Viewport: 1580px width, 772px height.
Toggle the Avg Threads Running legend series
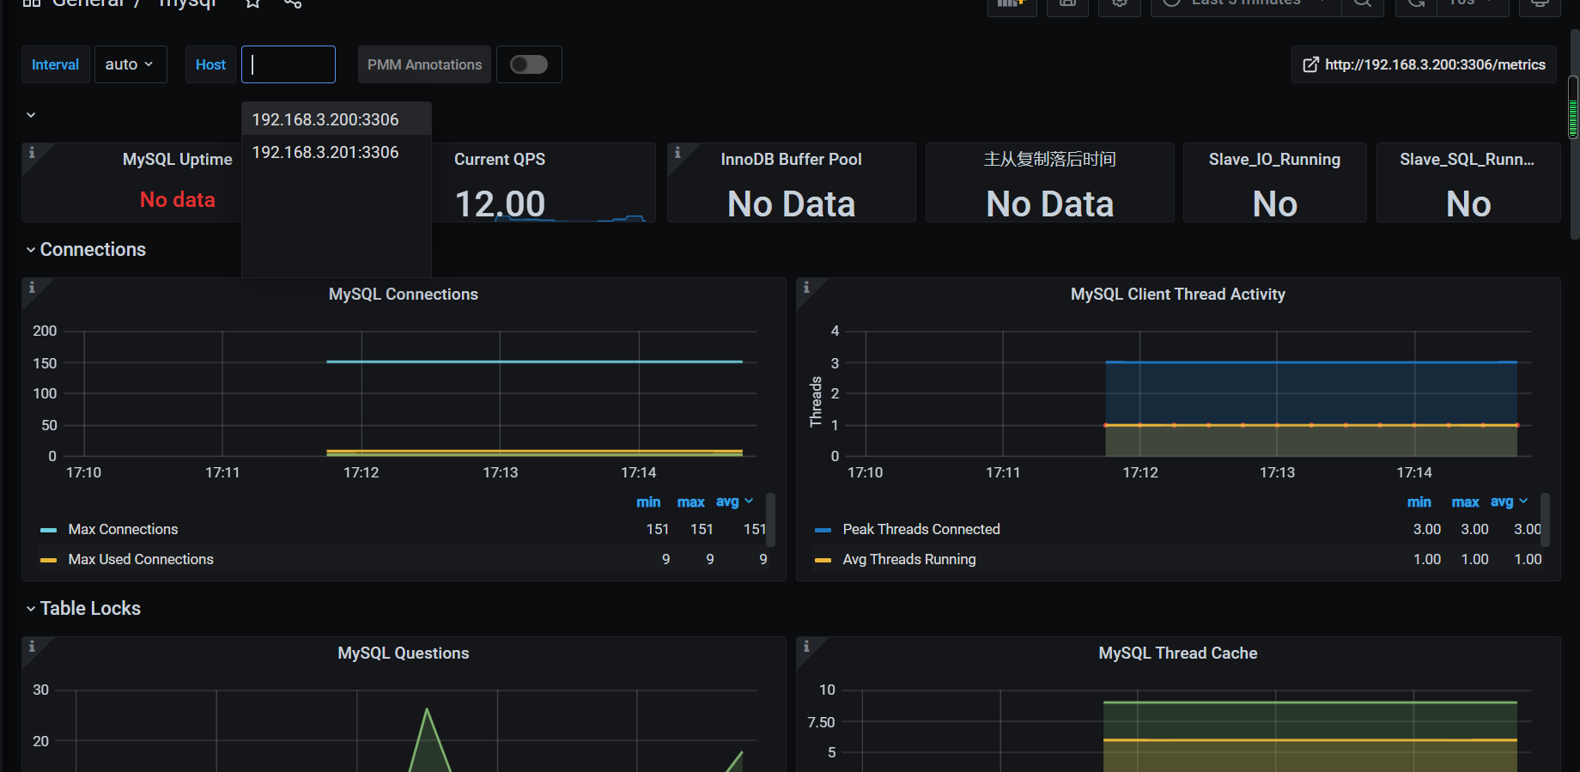909,560
